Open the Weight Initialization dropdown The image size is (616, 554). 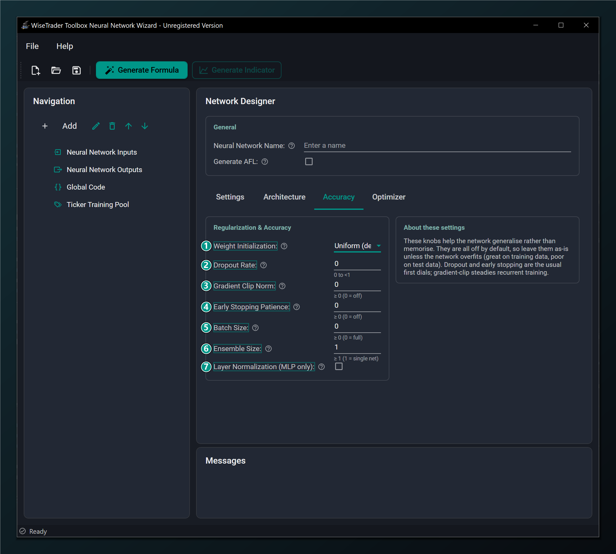[x=358, y=246]
